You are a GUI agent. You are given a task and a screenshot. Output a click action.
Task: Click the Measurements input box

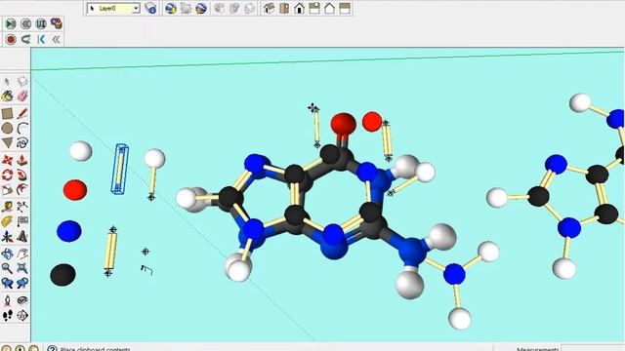[593, 348]
